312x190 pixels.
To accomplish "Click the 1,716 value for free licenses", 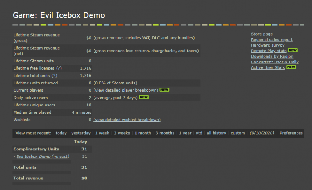I will pos(86,68).
